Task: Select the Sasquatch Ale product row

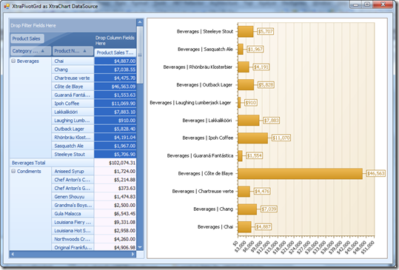Action: pyautogui.click(x=73, y=146)
